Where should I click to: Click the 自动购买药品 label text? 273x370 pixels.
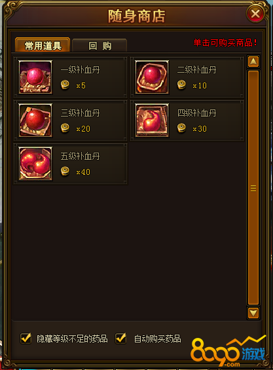pyautogui.click(x=157, y=339)
